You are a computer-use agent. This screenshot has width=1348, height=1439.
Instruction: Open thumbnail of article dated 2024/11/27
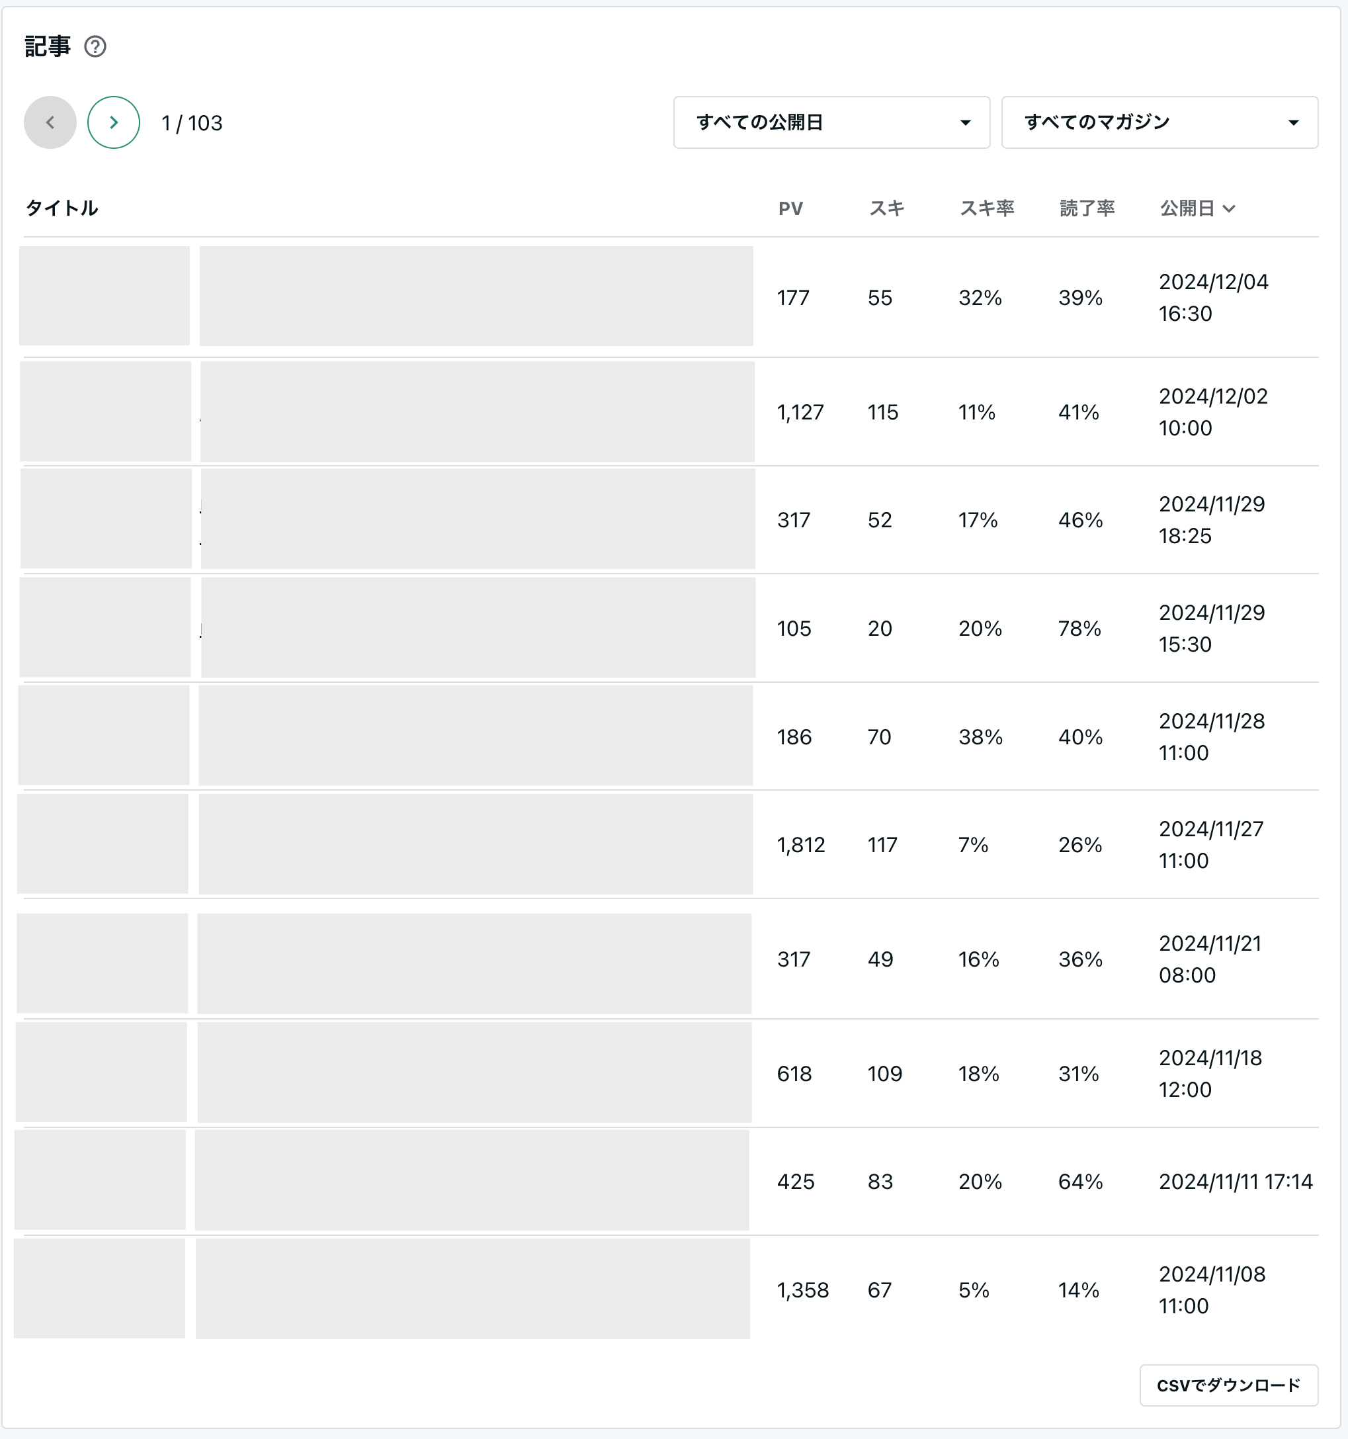(103, 844)
